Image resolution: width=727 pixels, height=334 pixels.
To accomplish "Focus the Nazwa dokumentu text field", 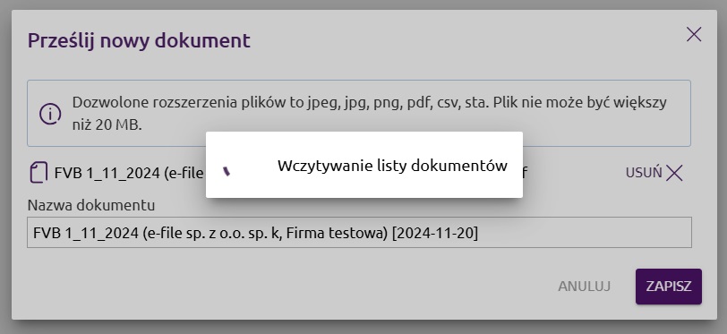I will (x=359, y=233).
